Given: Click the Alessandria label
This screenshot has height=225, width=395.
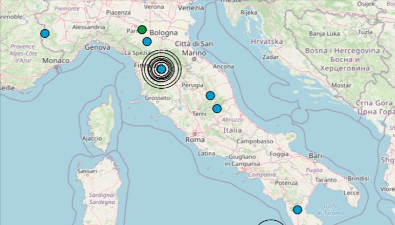Looking at the screenshot, I should pyautogui.click(x=89, y=27).
